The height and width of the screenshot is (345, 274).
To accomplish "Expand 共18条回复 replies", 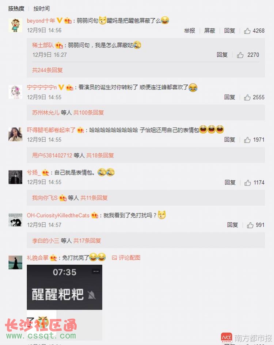I will point(100,155).
